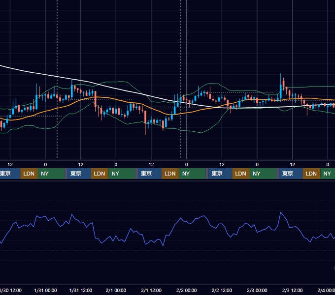335x295 pixels.
Task: Click the 2/1 00:00 date label
Action: [x=116, y=290]
